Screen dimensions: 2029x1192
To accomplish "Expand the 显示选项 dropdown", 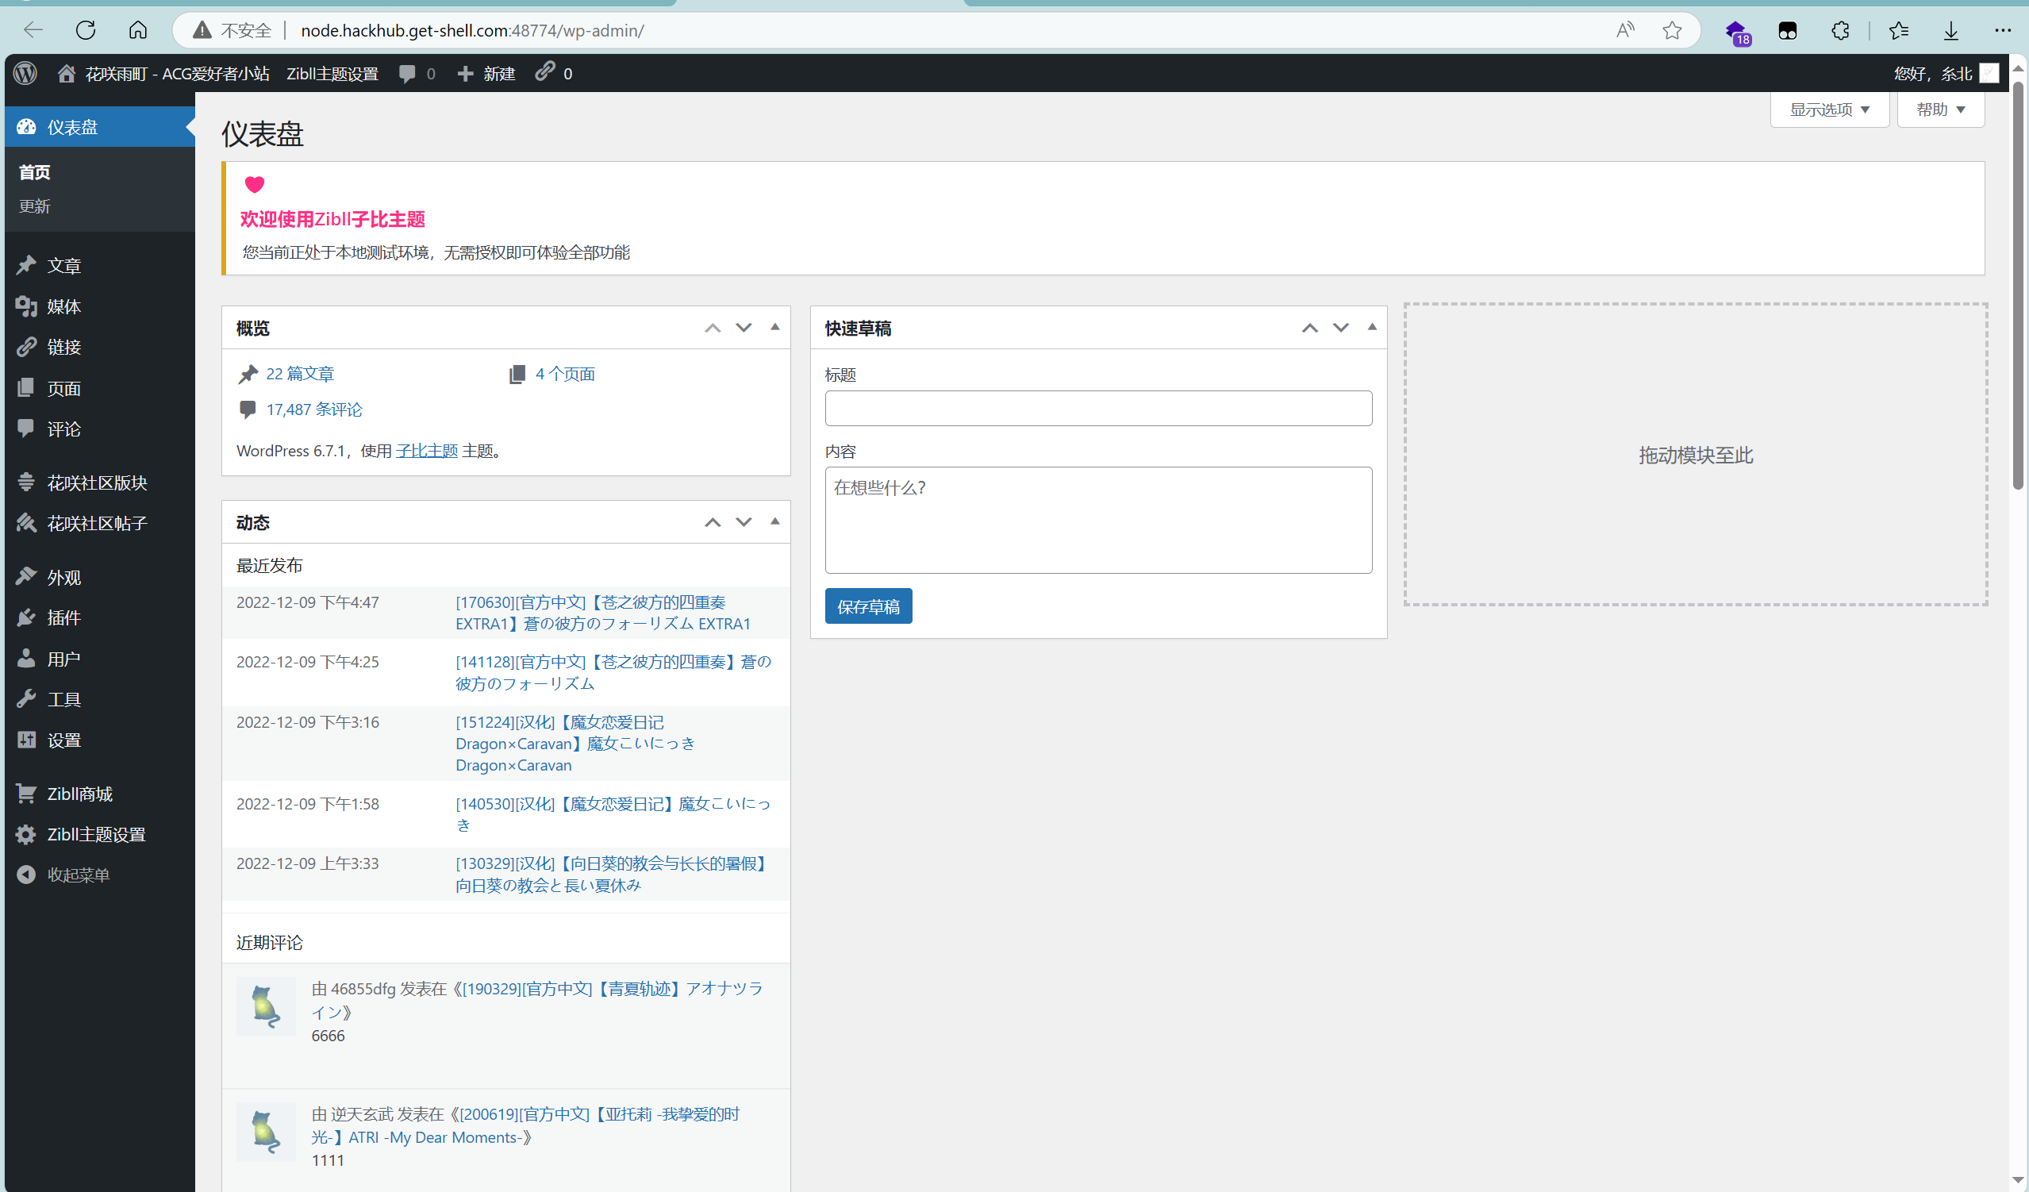I will click(x=1828, y=110).
